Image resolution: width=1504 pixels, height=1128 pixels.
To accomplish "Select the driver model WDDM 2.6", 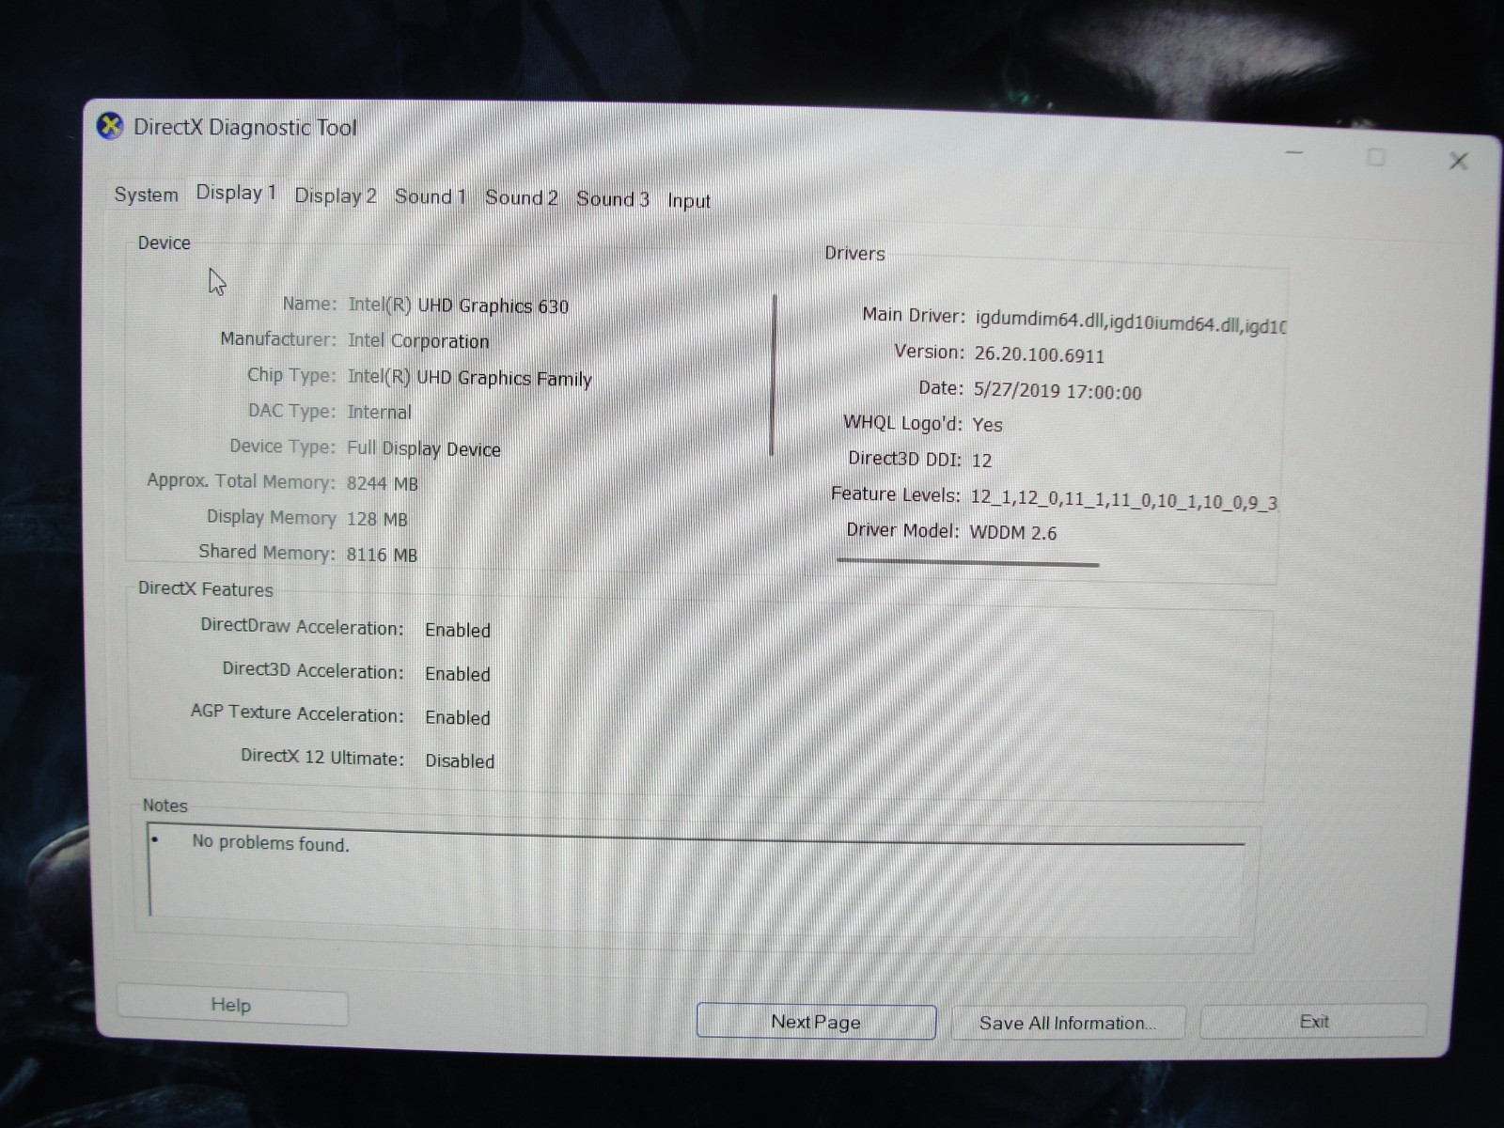I will (x=1012, y=533).
